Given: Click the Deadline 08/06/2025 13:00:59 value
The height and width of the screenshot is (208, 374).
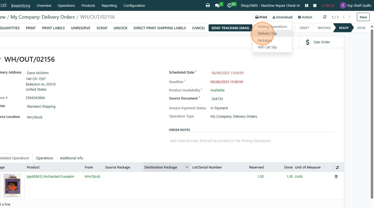Looking at the screenshot, I should [x=227, y=82].
